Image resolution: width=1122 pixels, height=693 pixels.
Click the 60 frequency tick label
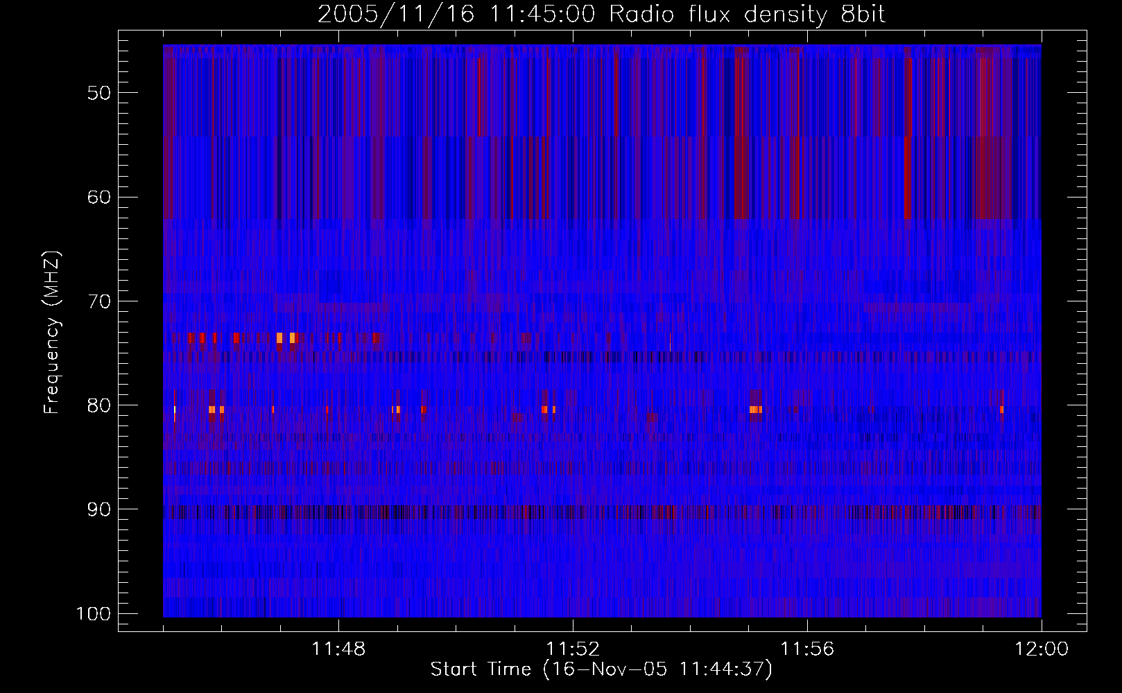pyautogui.click(x=99, y=197)
